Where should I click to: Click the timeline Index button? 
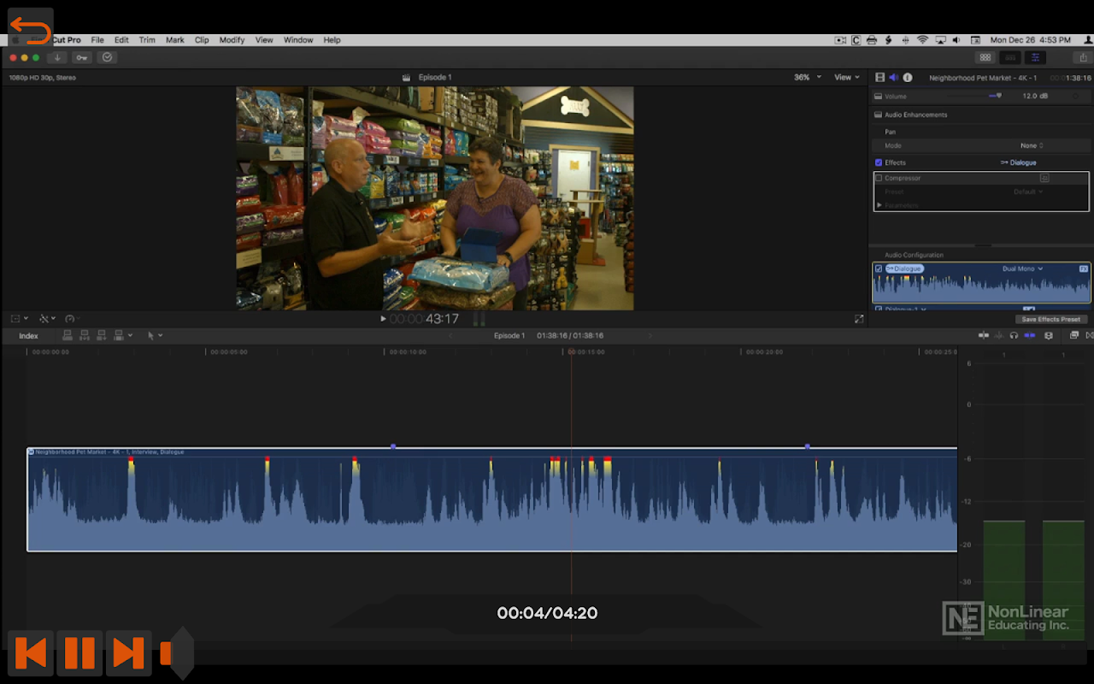(x=29, y=336)
